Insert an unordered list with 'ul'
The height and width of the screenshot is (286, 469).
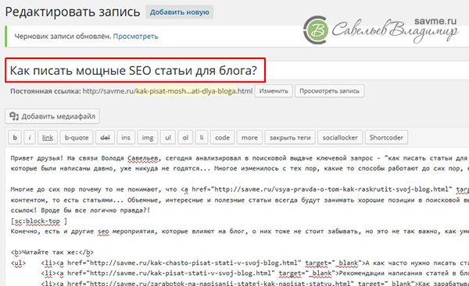point(168,137)
